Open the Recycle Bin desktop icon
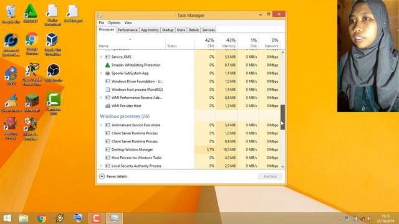399x224 pixels. (11, 14)
